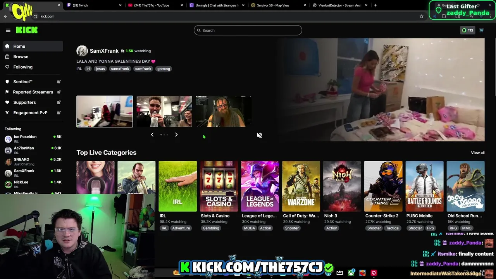The height and width of the screenshot is (279, 496).
Task: Open Sentinel™ external link
Action: click(x=33, y=82)
